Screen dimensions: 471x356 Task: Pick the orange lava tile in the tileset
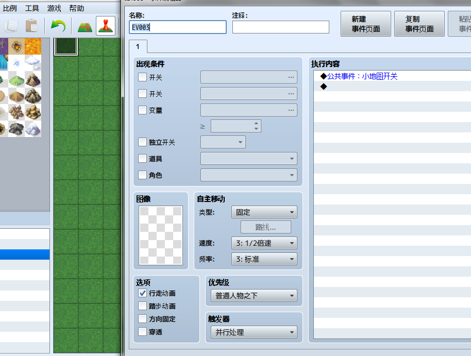click(x=33, y=46)
